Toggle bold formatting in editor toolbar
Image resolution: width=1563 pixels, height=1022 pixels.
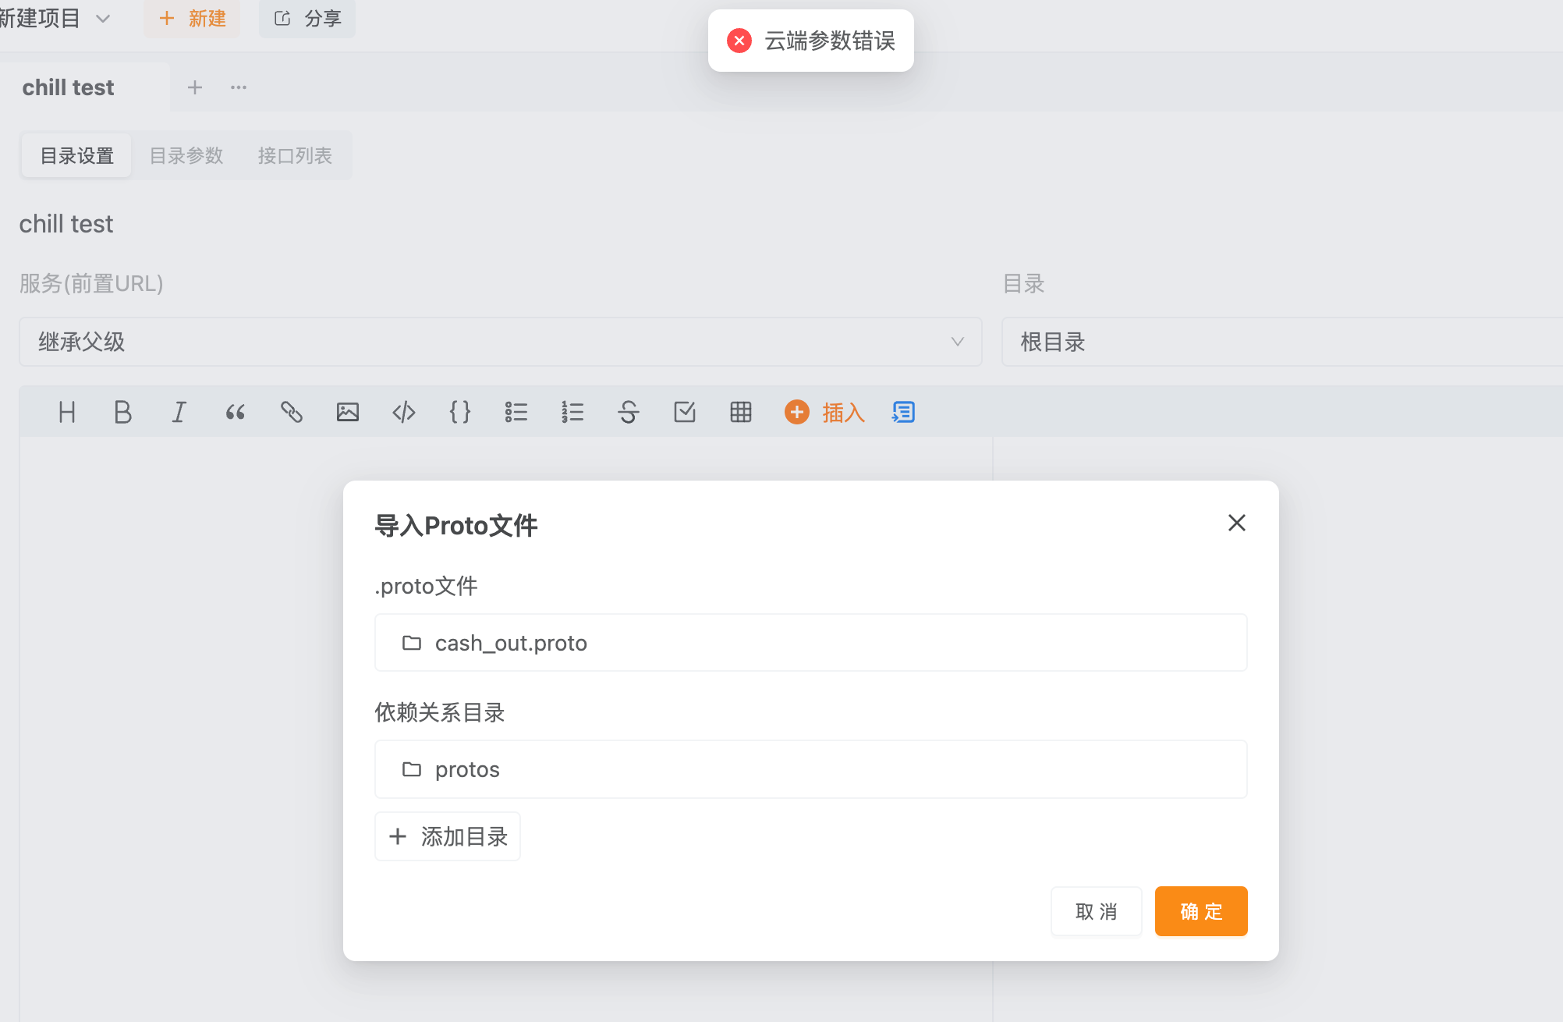[122, 412]
